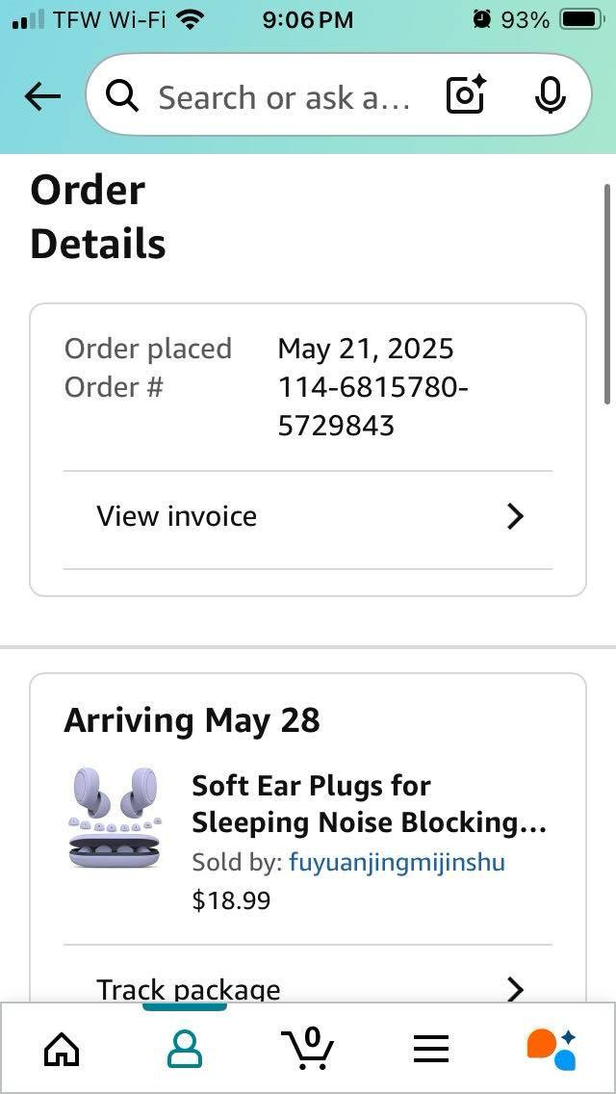Go to the Home tab
This screenshot has width=616, height=1094.
[x=62, y=1049]
